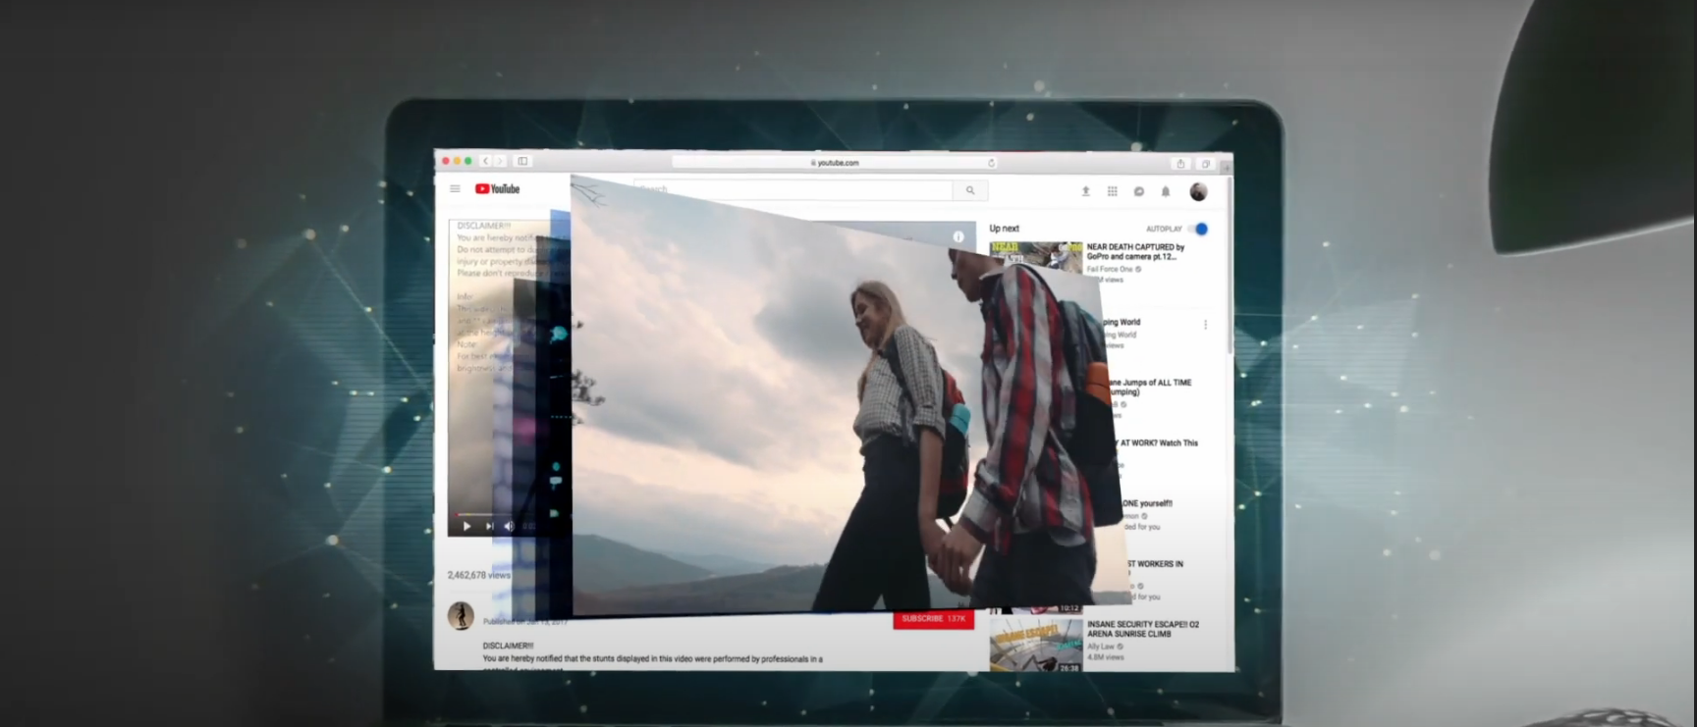The width and height of the screenshot is (1697, 727).
Task: Open the Fail Force One channel
Action: point(1110,269)
